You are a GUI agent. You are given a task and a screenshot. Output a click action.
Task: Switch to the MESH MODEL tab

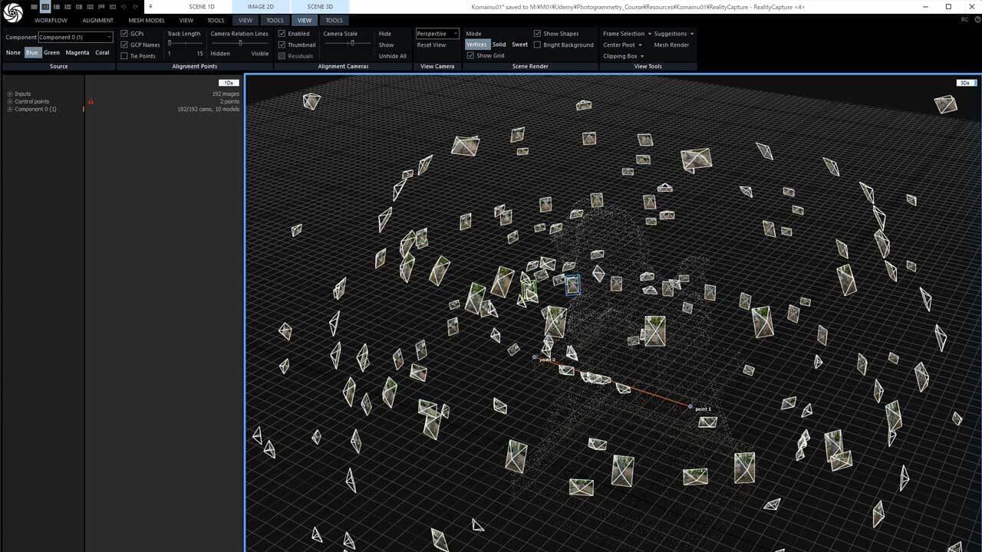point(146,20)
